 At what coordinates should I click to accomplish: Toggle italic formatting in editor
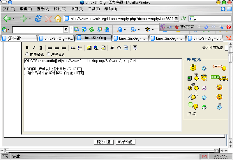[34, 48]
